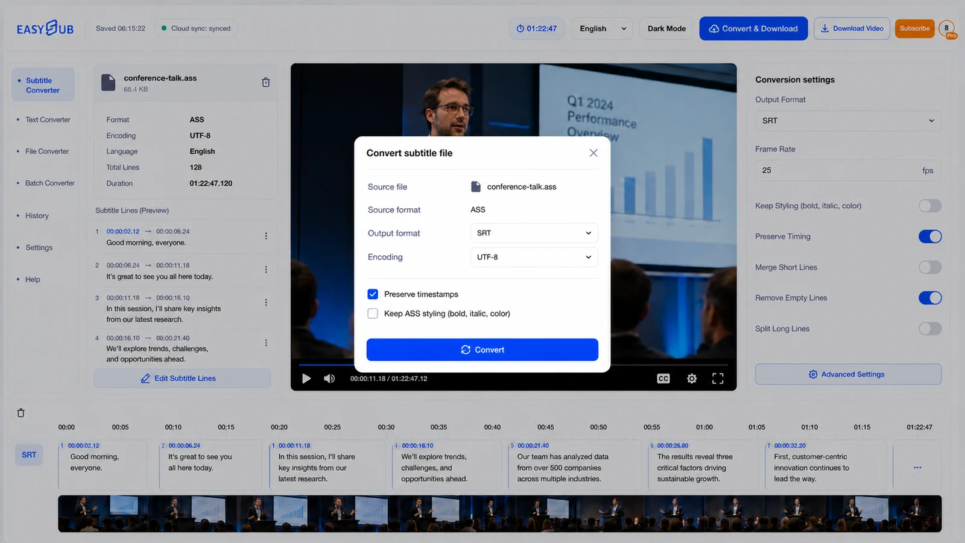Play the video
The width and height of the screenshot is (965, 543).
pos(306,378)
